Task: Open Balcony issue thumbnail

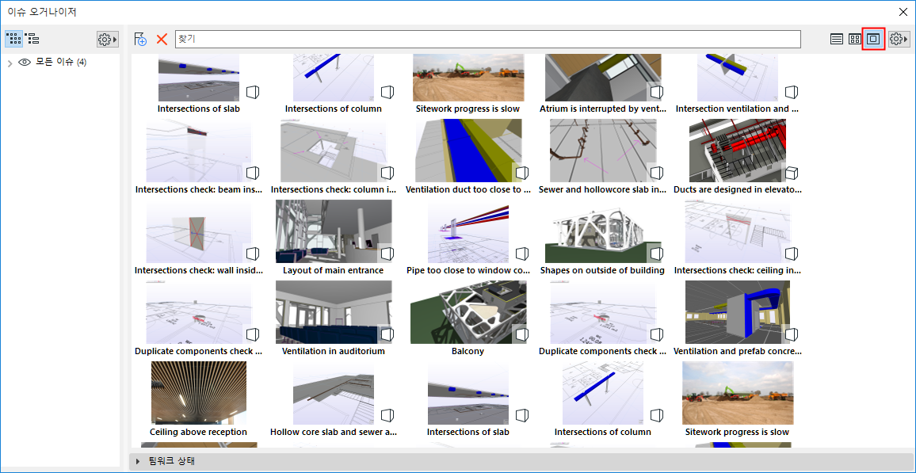Action: pos(468,312)
